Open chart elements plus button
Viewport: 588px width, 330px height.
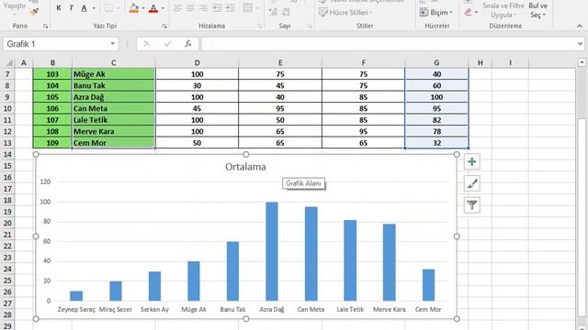click(x=471, y=161)
